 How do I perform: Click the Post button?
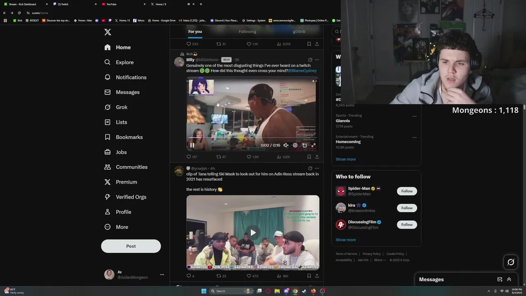(x=131, y=246)
